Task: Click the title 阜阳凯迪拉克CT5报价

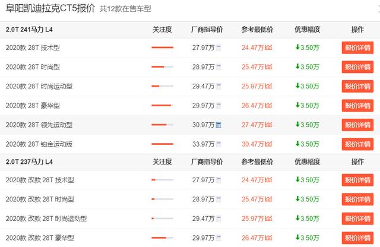Action: tap(50, 8)
